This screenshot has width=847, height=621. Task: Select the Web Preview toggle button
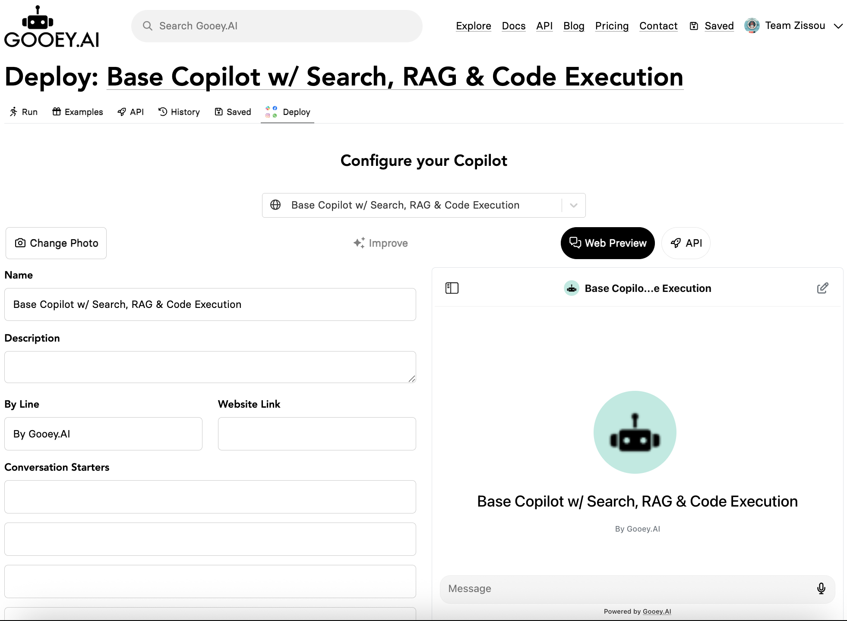tap(607, 243)
